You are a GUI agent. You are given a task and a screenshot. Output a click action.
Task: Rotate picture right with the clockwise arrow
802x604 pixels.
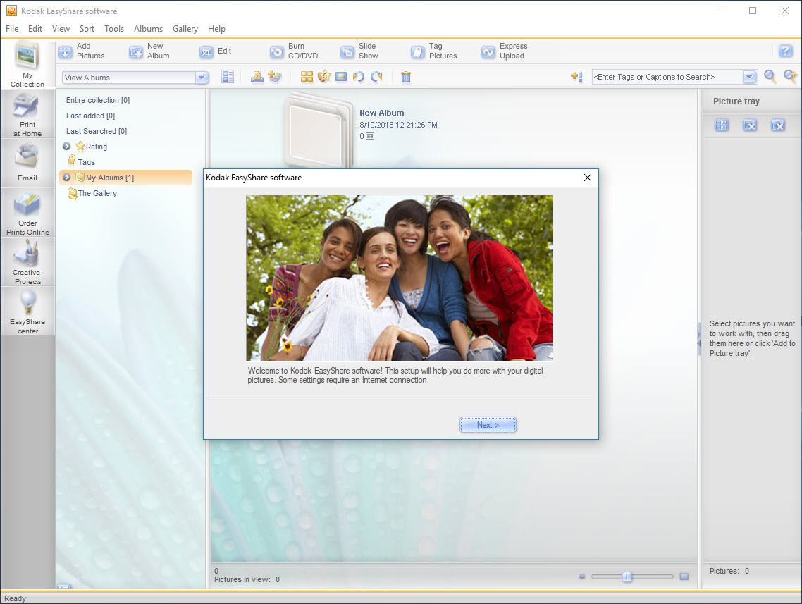point(376,77)
